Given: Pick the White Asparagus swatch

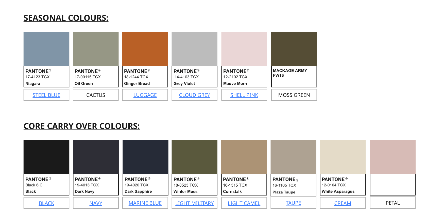Looking at the screenshot, I should coord(343,157).
